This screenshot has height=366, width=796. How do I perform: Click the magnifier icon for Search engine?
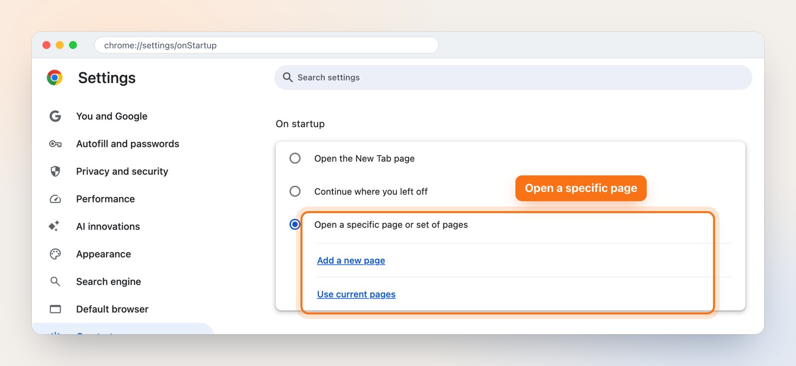[55, 282]
